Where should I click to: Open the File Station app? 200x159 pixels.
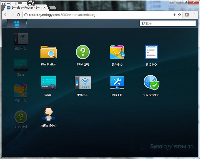tap(48, 52)
